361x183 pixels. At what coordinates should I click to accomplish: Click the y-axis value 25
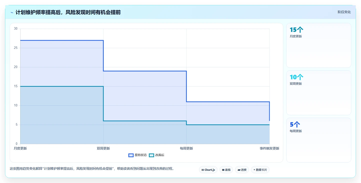16,48
